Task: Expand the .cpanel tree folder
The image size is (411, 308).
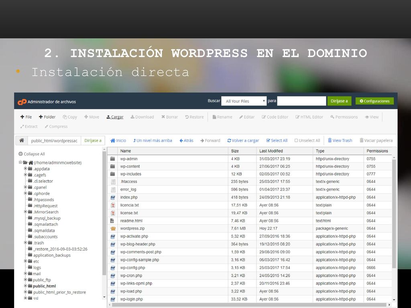Action: click(x=25, y=187)
